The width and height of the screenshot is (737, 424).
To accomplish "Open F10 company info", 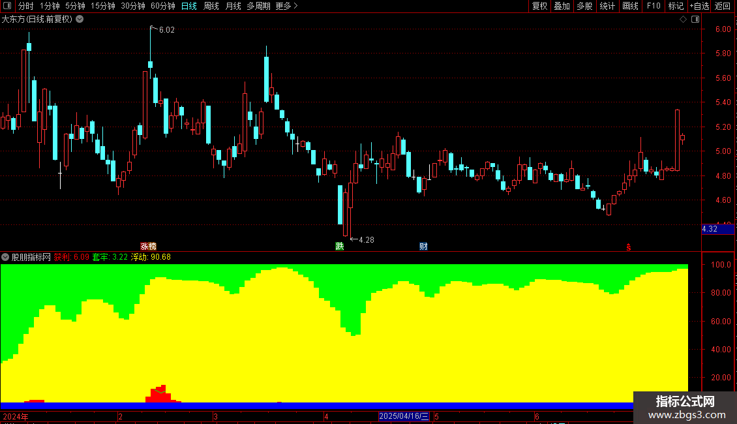I will pos(654,6).
